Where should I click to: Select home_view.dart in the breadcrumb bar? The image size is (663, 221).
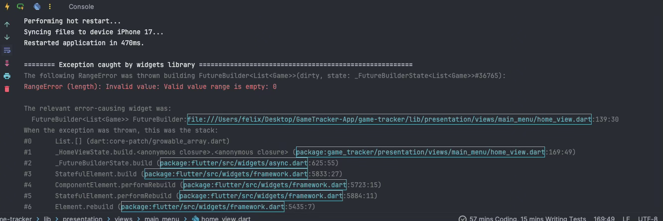(225, 219)
